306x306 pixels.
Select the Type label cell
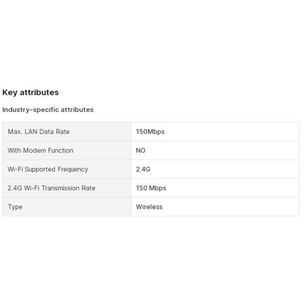point(15,207)
